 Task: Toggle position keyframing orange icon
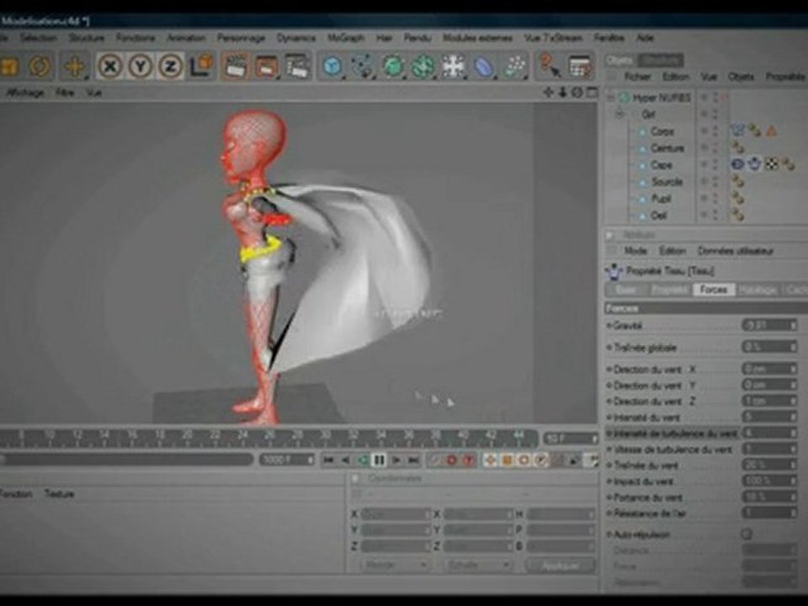click(490, 460)
